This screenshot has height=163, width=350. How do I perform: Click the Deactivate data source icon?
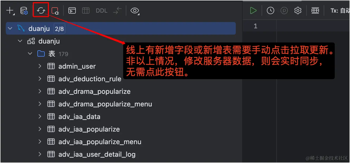tap(55, 10)
